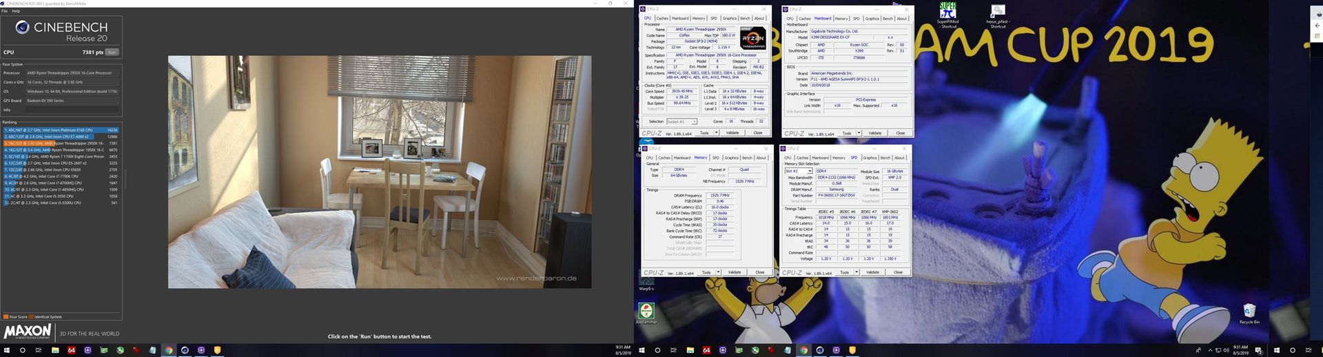The height and width of the screenshot is (357, 1323).
Task: Select the Core i5-5300U ranking row
Action: click(61, 203)
